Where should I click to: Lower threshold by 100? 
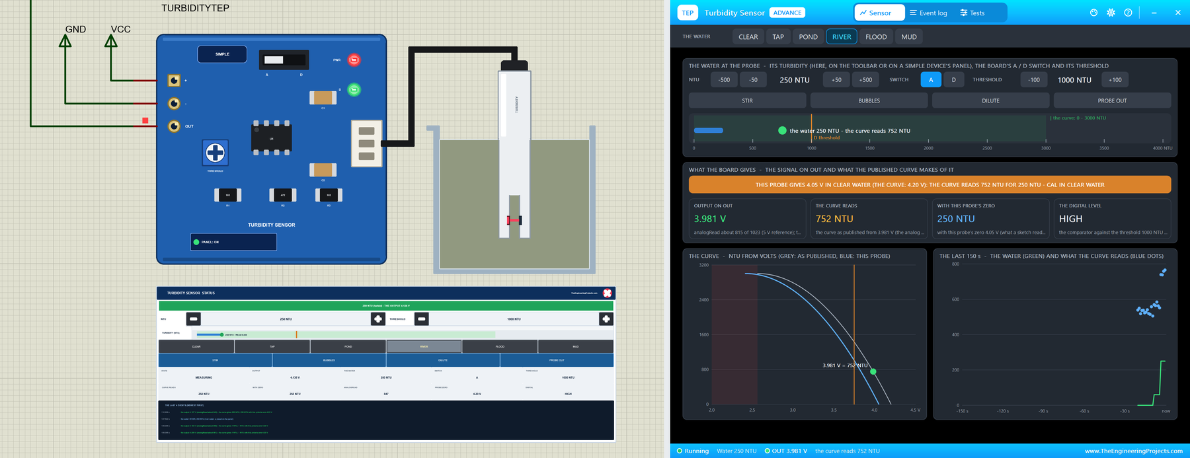(x=1034, y=80)
